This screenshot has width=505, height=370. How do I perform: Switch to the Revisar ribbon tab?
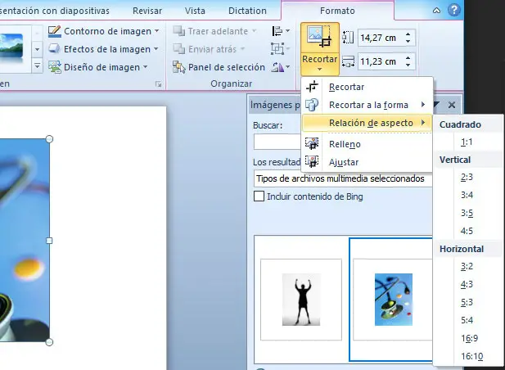click(147, 11)
